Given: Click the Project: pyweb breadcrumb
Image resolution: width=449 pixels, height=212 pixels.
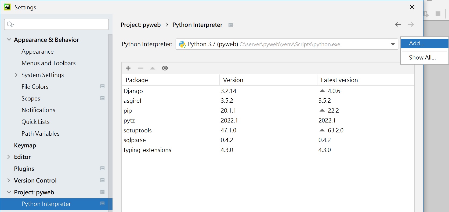Looking at the screenshot, I should coord(140,25).
